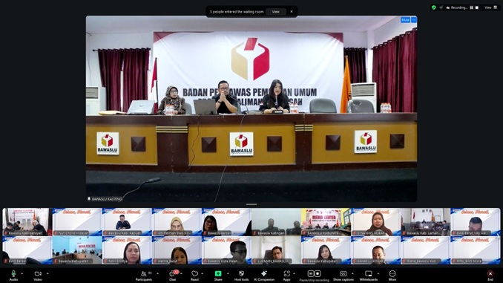503x283 pixels.
Task: Select the LUKMAN_BAWASLU video tile
Action: (x=276, y=250)
